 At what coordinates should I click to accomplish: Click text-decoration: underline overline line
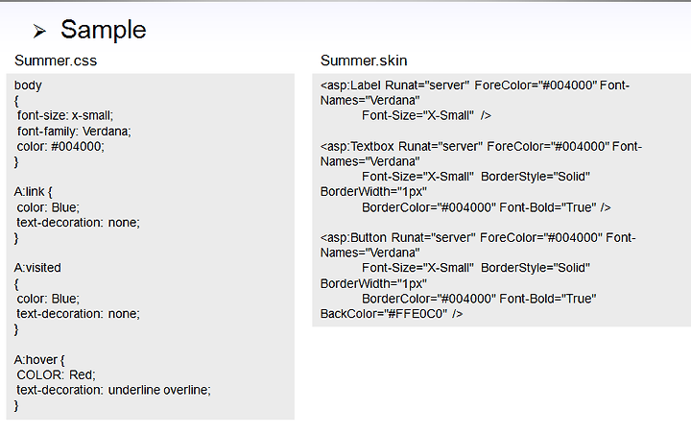pos(113,390)
